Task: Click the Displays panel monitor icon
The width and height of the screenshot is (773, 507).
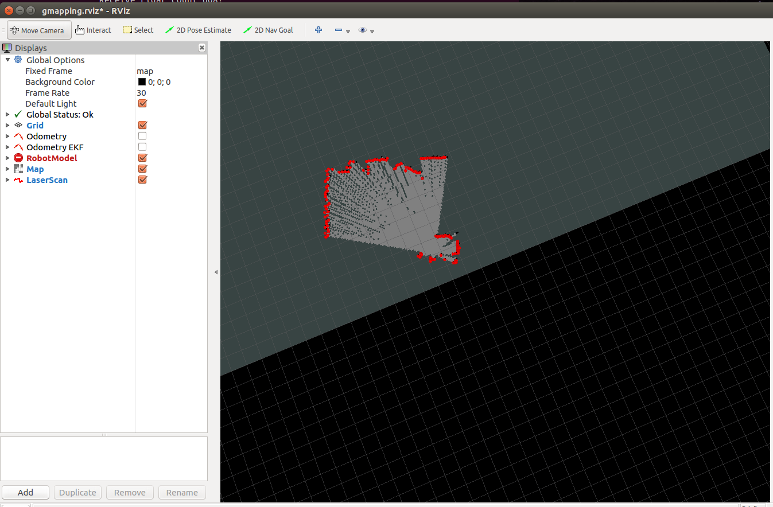Action: 7,48
